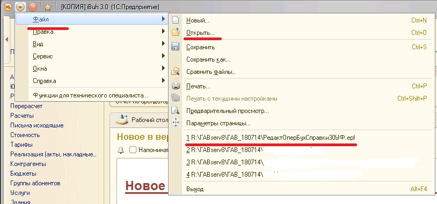Viewport: 437px width, 204px height.
Task: Open Контрагенты in the sidebar
Action: click(x=28, y=164)
